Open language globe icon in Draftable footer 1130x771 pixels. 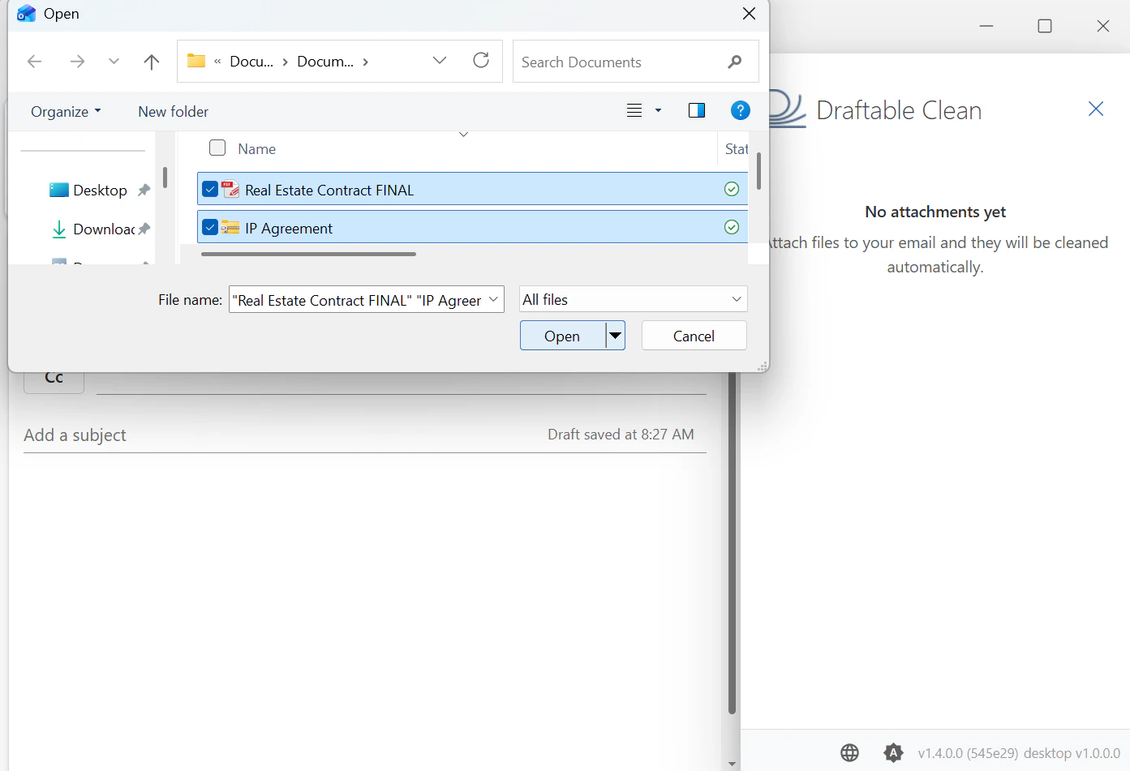click(x=849, y=753)
